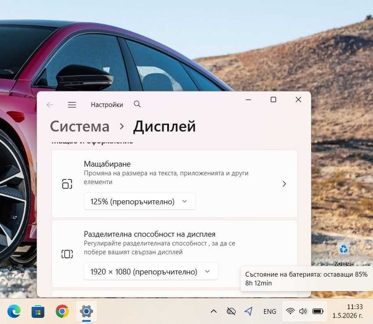The image size is (373, 324).
Task: Select the Дисплей breadcrumb title
Action: [164, 126]
